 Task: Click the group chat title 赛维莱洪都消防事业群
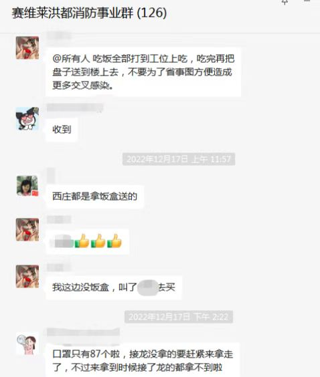[x=73, y=13]
